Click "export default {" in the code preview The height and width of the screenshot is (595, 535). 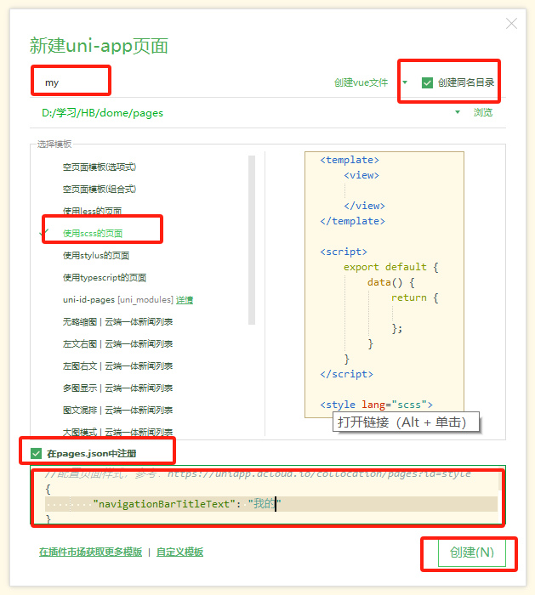(x=391, y=267)
